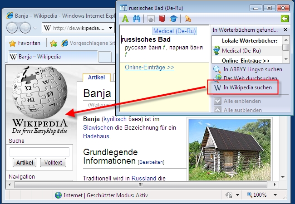The width and height of the screenshot is (295, 204).
Task: Click the Internet Explorer logo in title bar
Action: (10, 15)
